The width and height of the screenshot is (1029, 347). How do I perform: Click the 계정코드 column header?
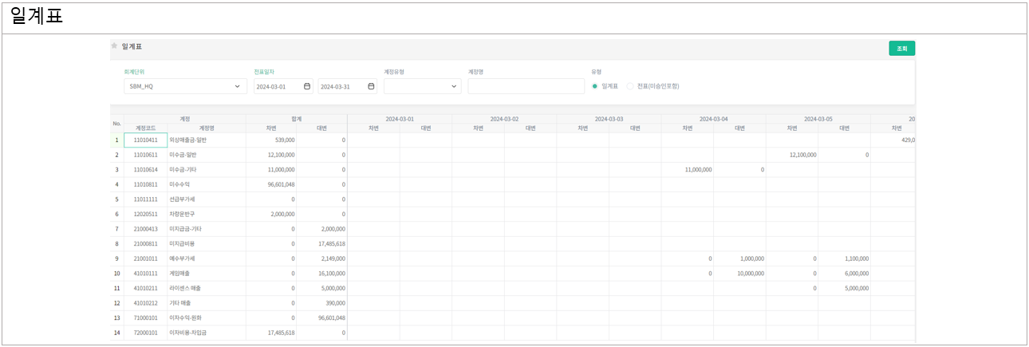[145, 128]
